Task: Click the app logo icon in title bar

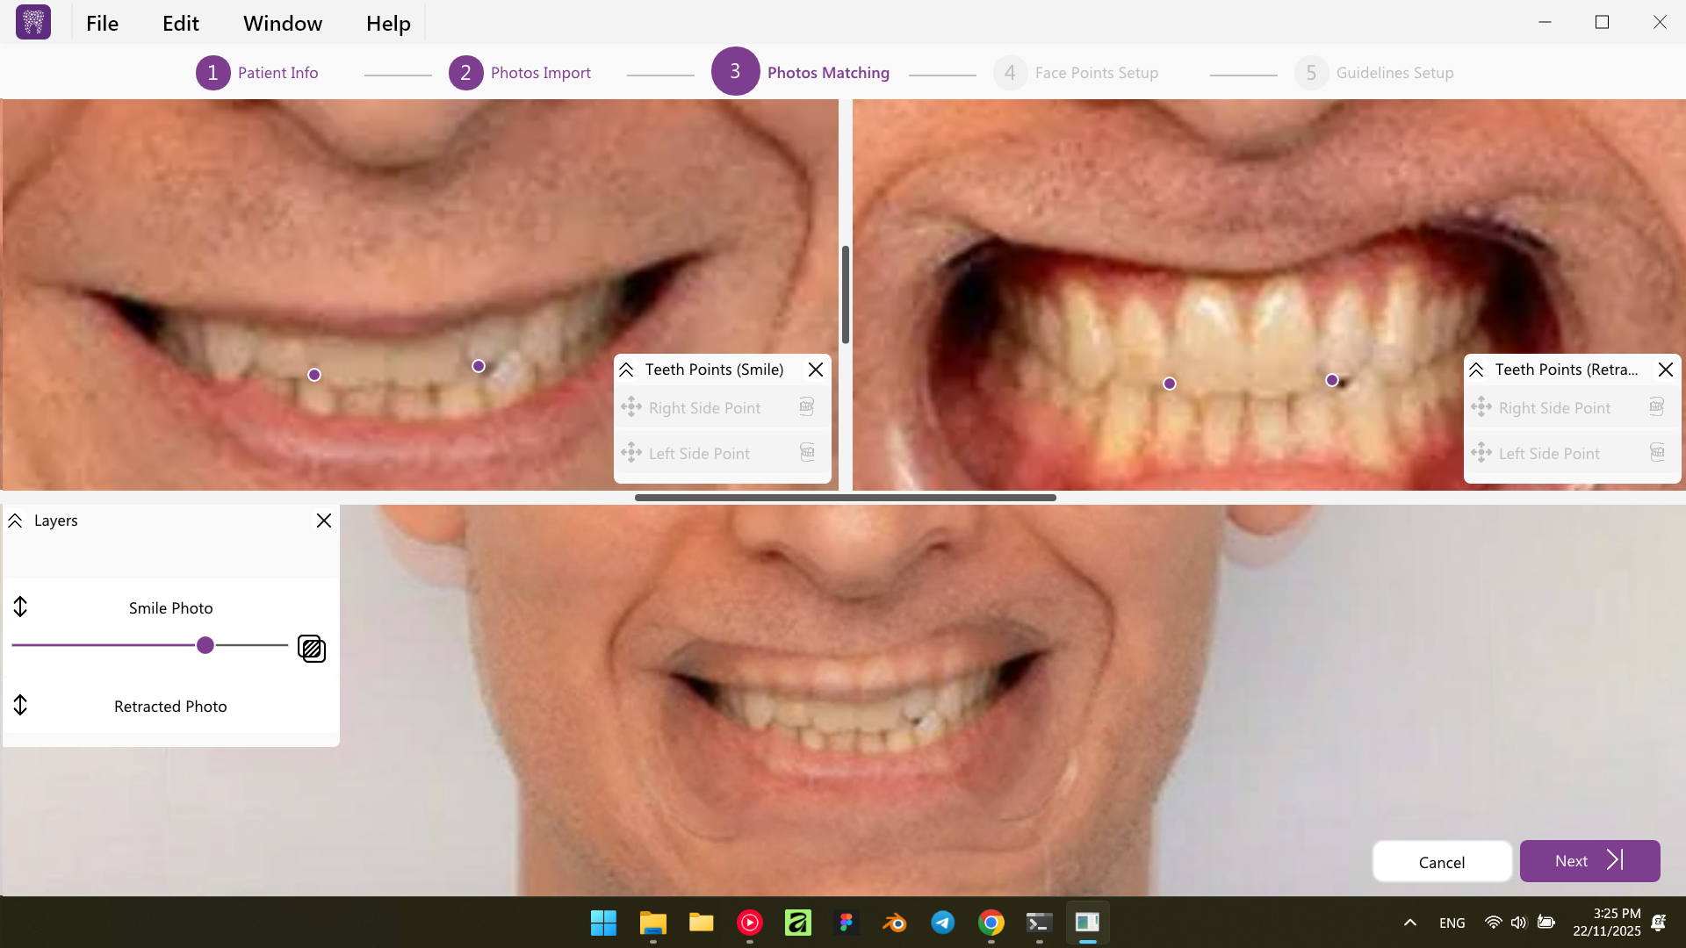Action: pyautogui.click(x=33, y=22)
